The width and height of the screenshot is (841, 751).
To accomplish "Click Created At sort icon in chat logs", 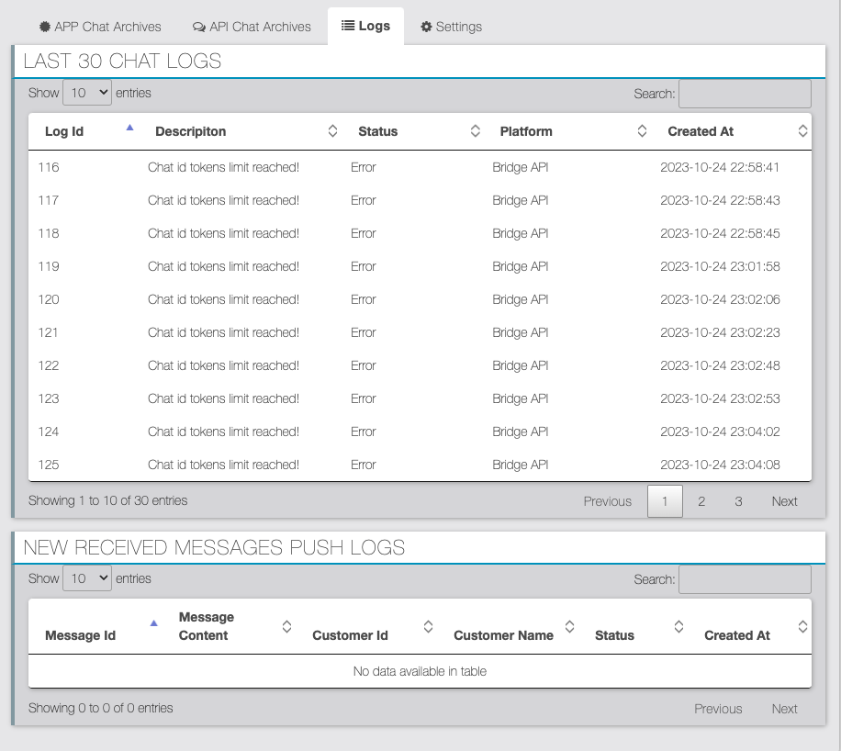I will click(803, 131).
